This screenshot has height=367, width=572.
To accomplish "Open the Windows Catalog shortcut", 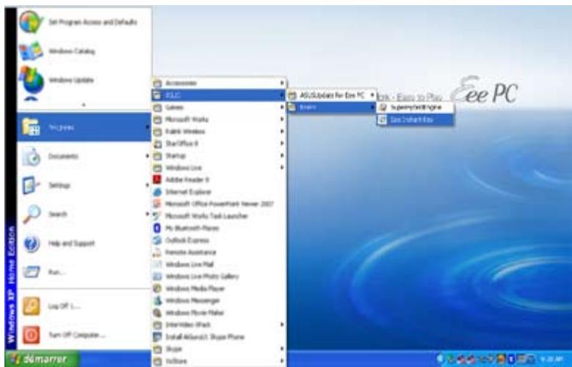I will point(84,51).
